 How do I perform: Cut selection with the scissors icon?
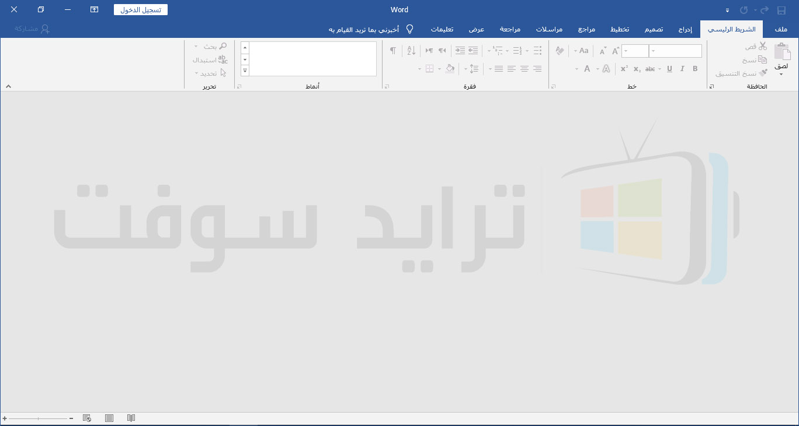(x=763, y=47)
